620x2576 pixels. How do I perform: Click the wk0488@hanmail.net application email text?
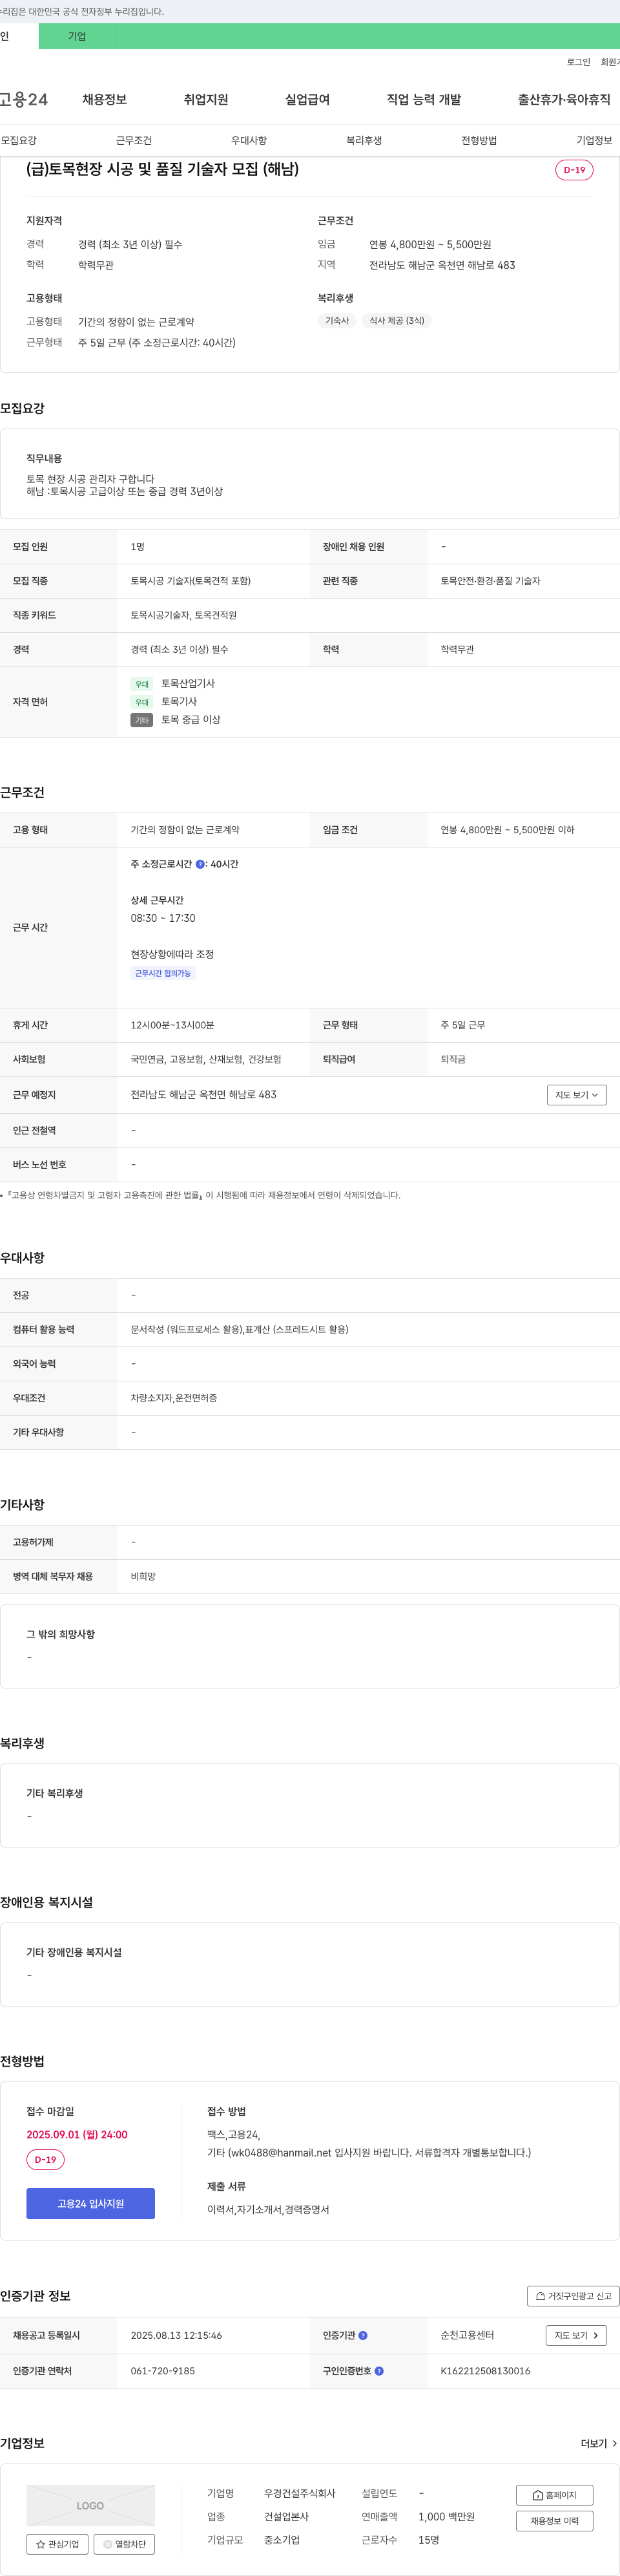coord(282,2153)
